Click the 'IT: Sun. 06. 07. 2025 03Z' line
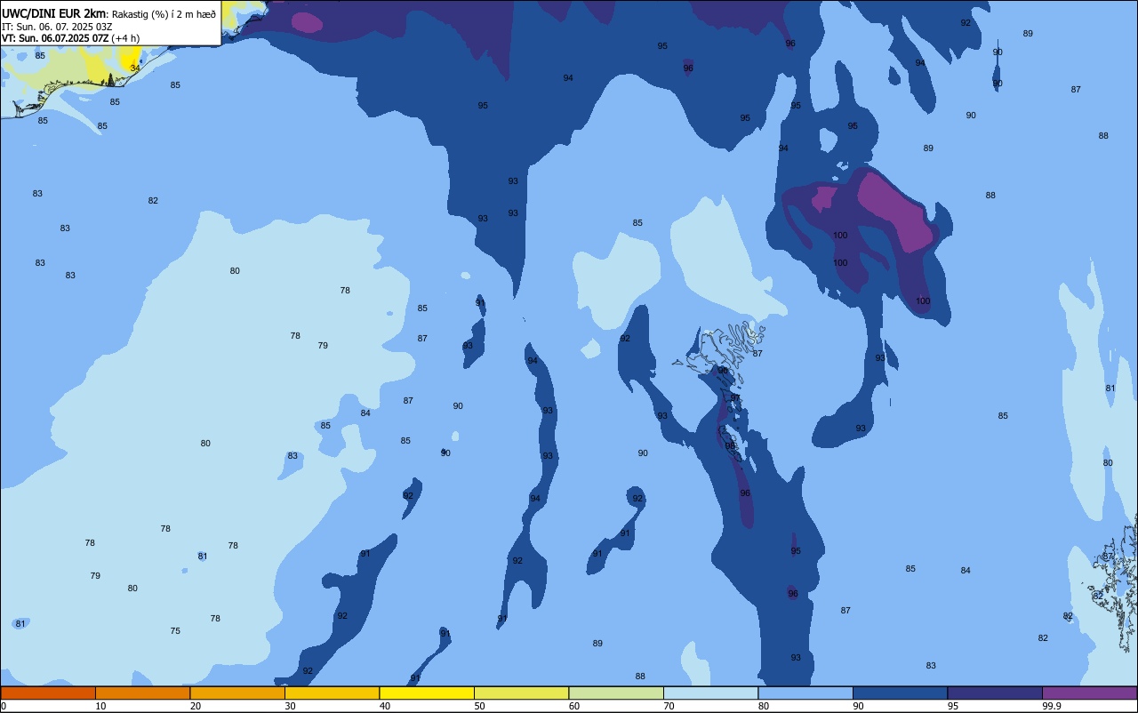This screenshot has height=713, width=1138. [56, 27]
